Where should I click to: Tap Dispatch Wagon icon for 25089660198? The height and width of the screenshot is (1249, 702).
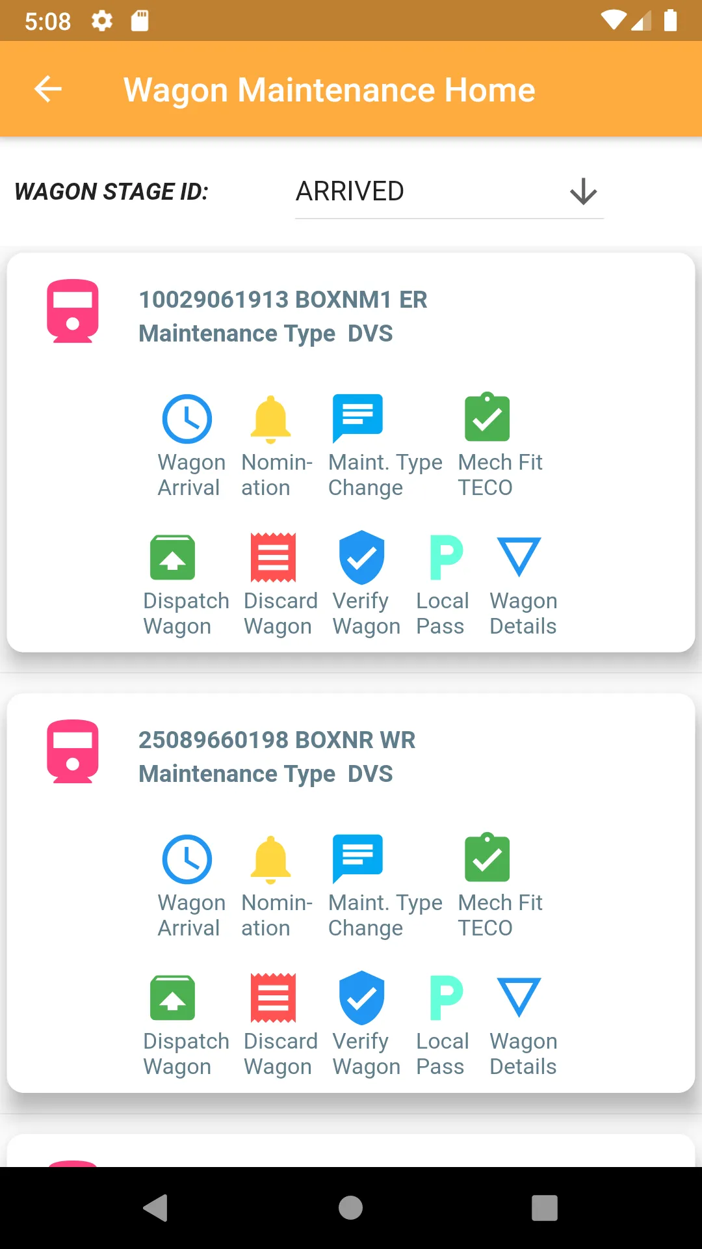click(x=172, y=998)
